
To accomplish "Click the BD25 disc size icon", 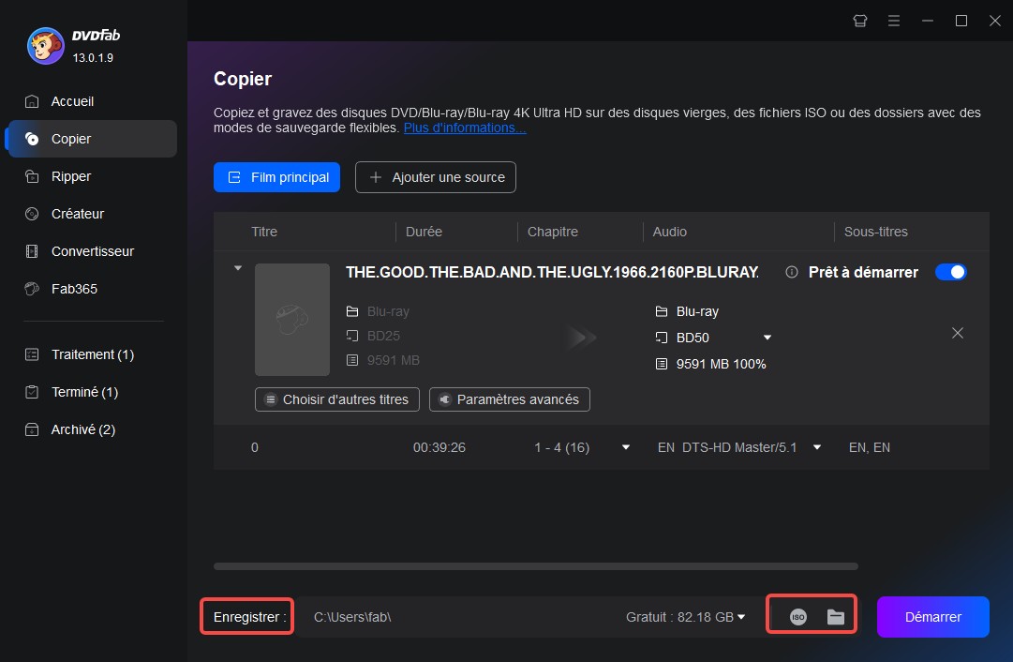I will tap(352, 336).
